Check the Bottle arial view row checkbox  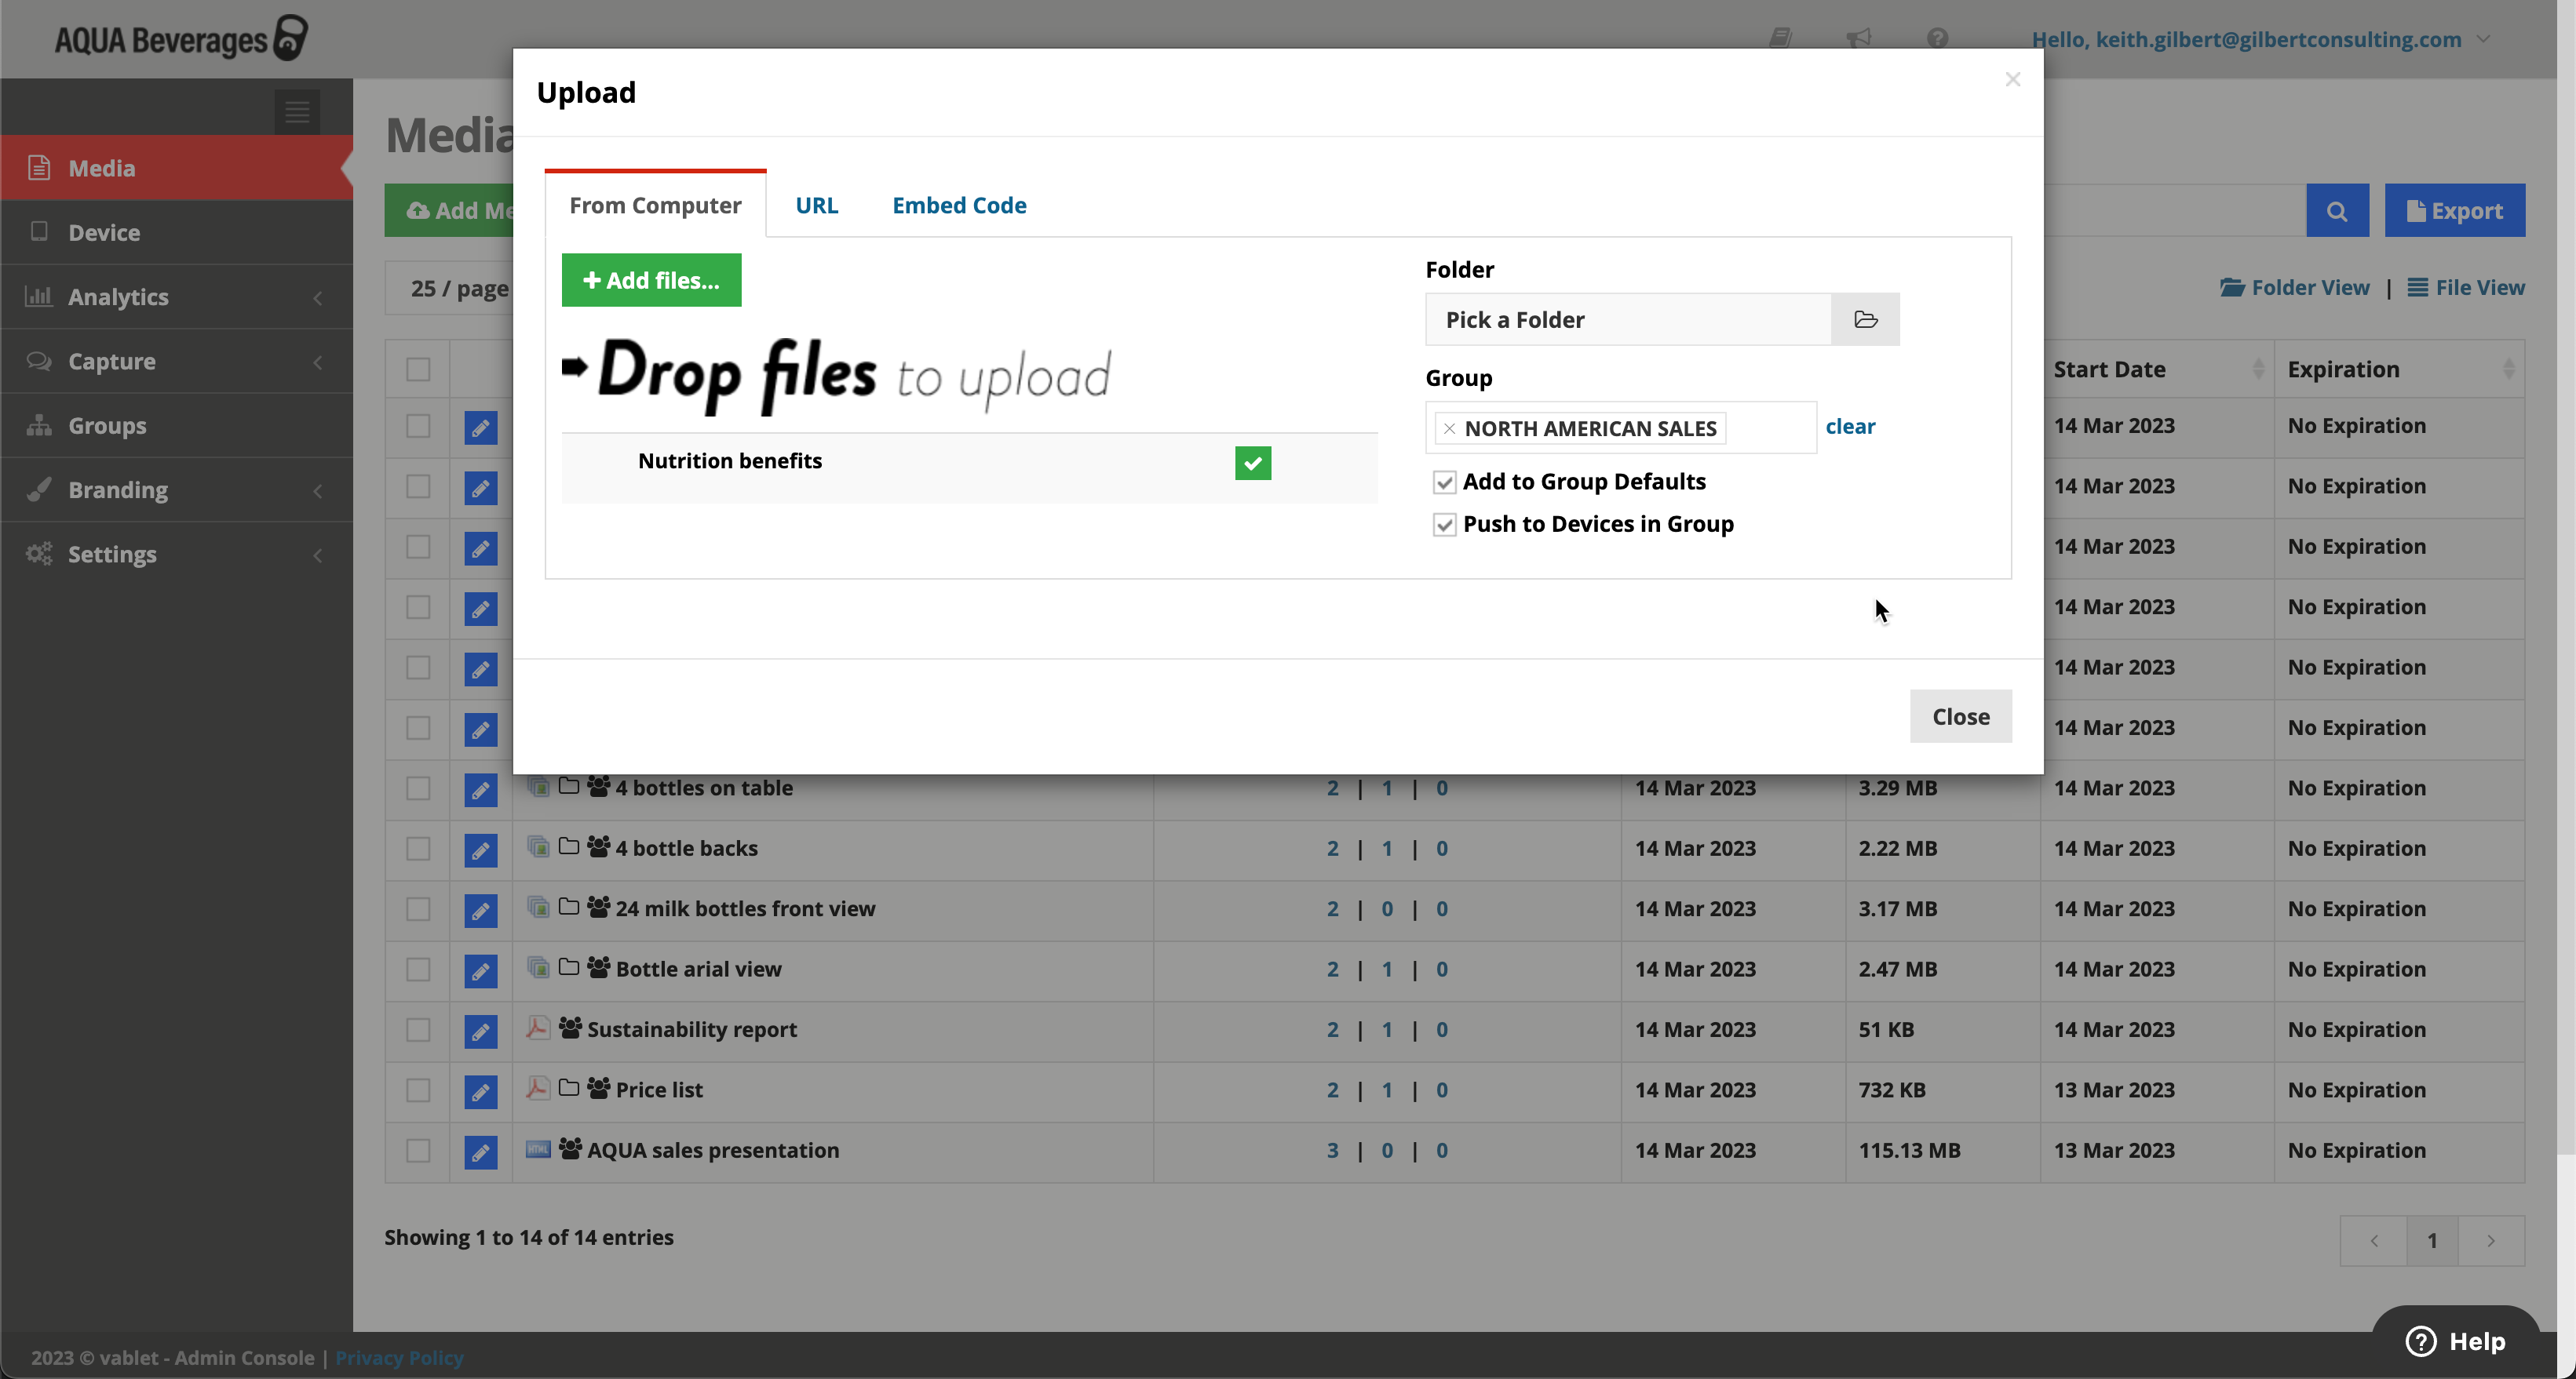click(x=418, y=970)
